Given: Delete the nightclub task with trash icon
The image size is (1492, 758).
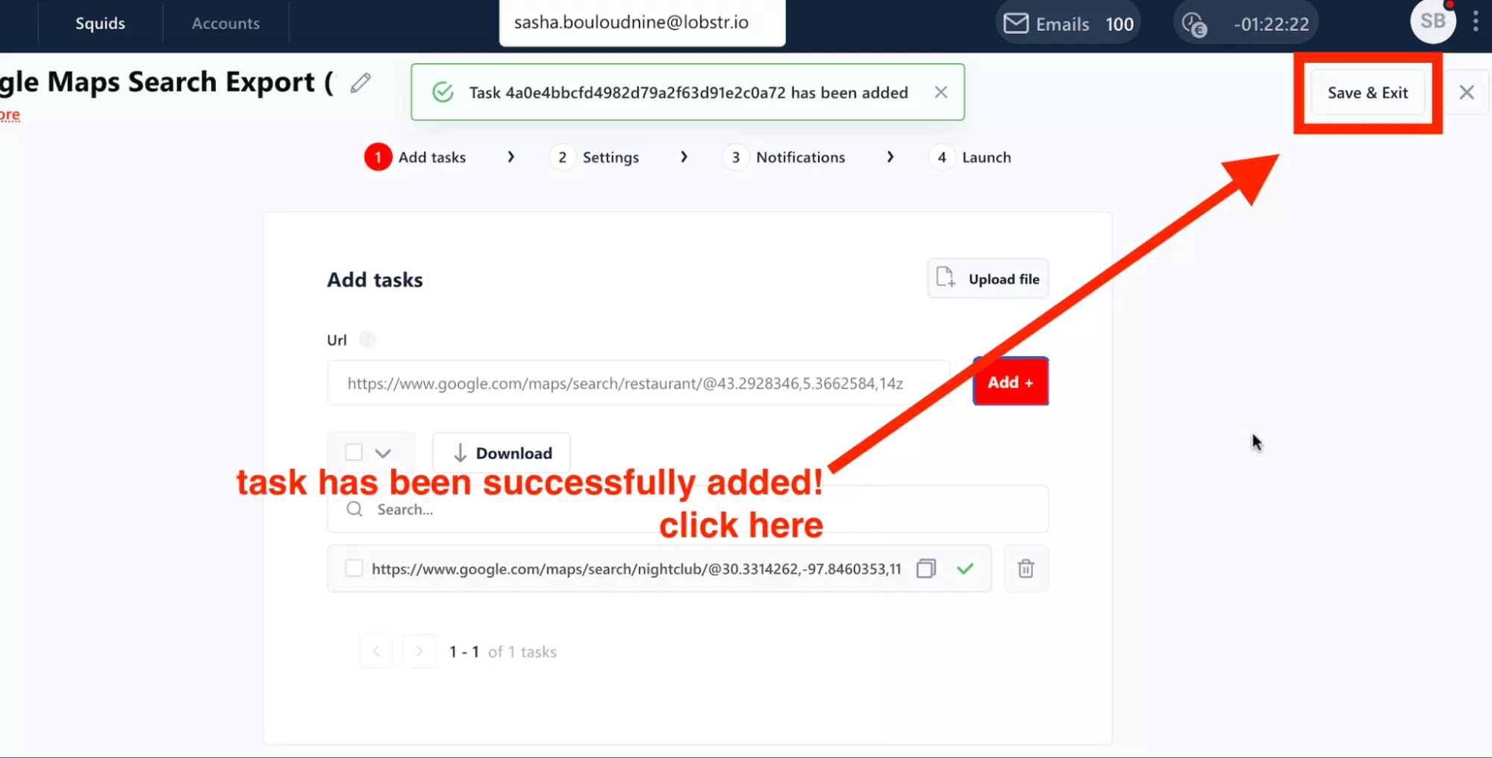Looking at the screenshot, I should click(1026, 569).
